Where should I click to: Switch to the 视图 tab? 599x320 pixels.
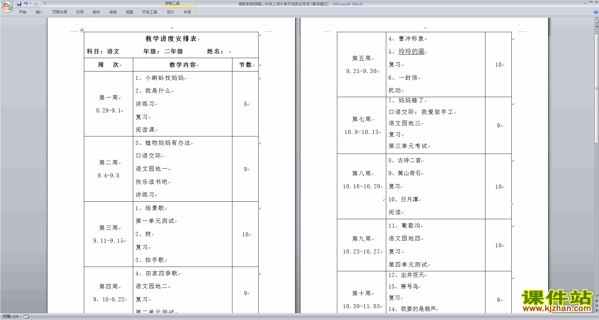point(129,12)
